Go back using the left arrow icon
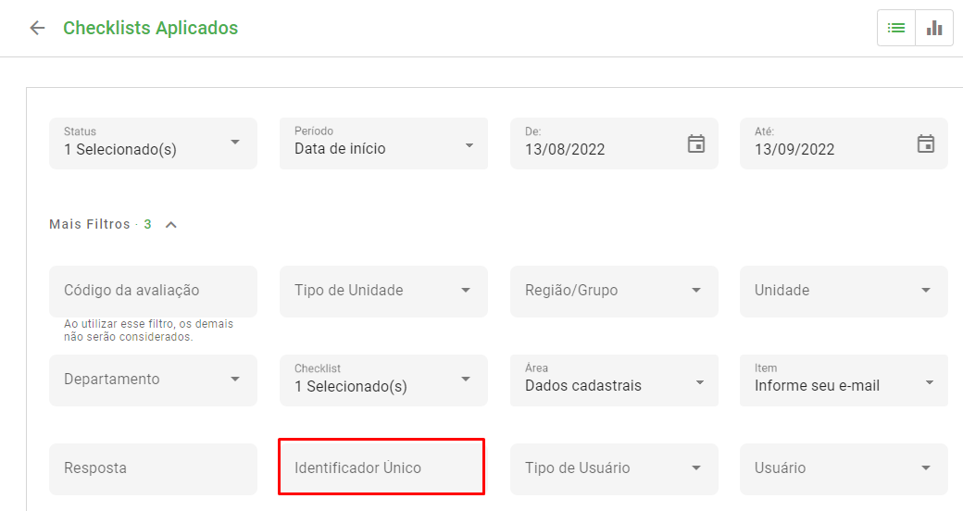The height and width of the screenshot is (511, 963). [x=37, y=29]
